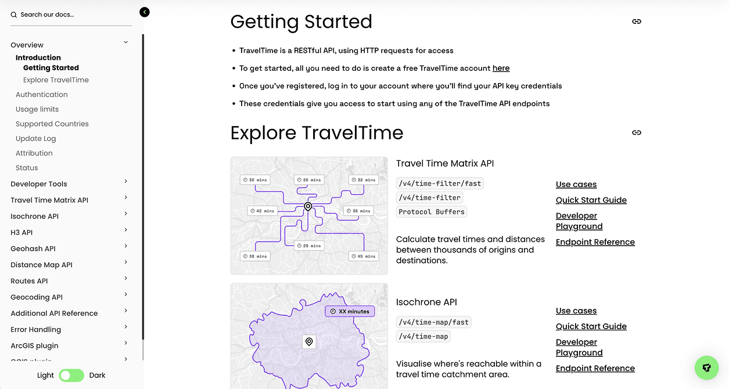Collapse the sidebar with the arrow button

pos(145,12)
